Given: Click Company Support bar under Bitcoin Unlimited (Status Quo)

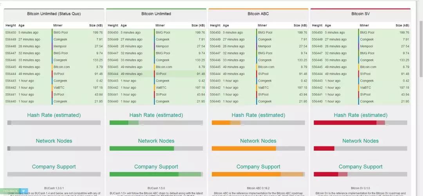Looking at the screenshot, I should (54, 174).
